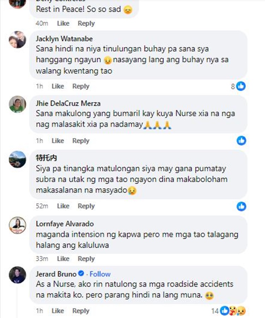
Task: Like Jerard Bruno's comment
Action: [58, 311]
